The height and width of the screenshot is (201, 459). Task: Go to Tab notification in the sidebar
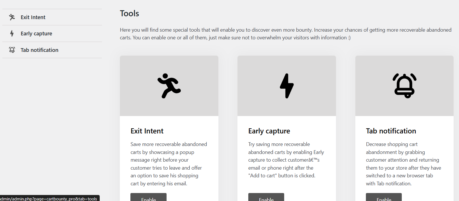coord(40,50)
